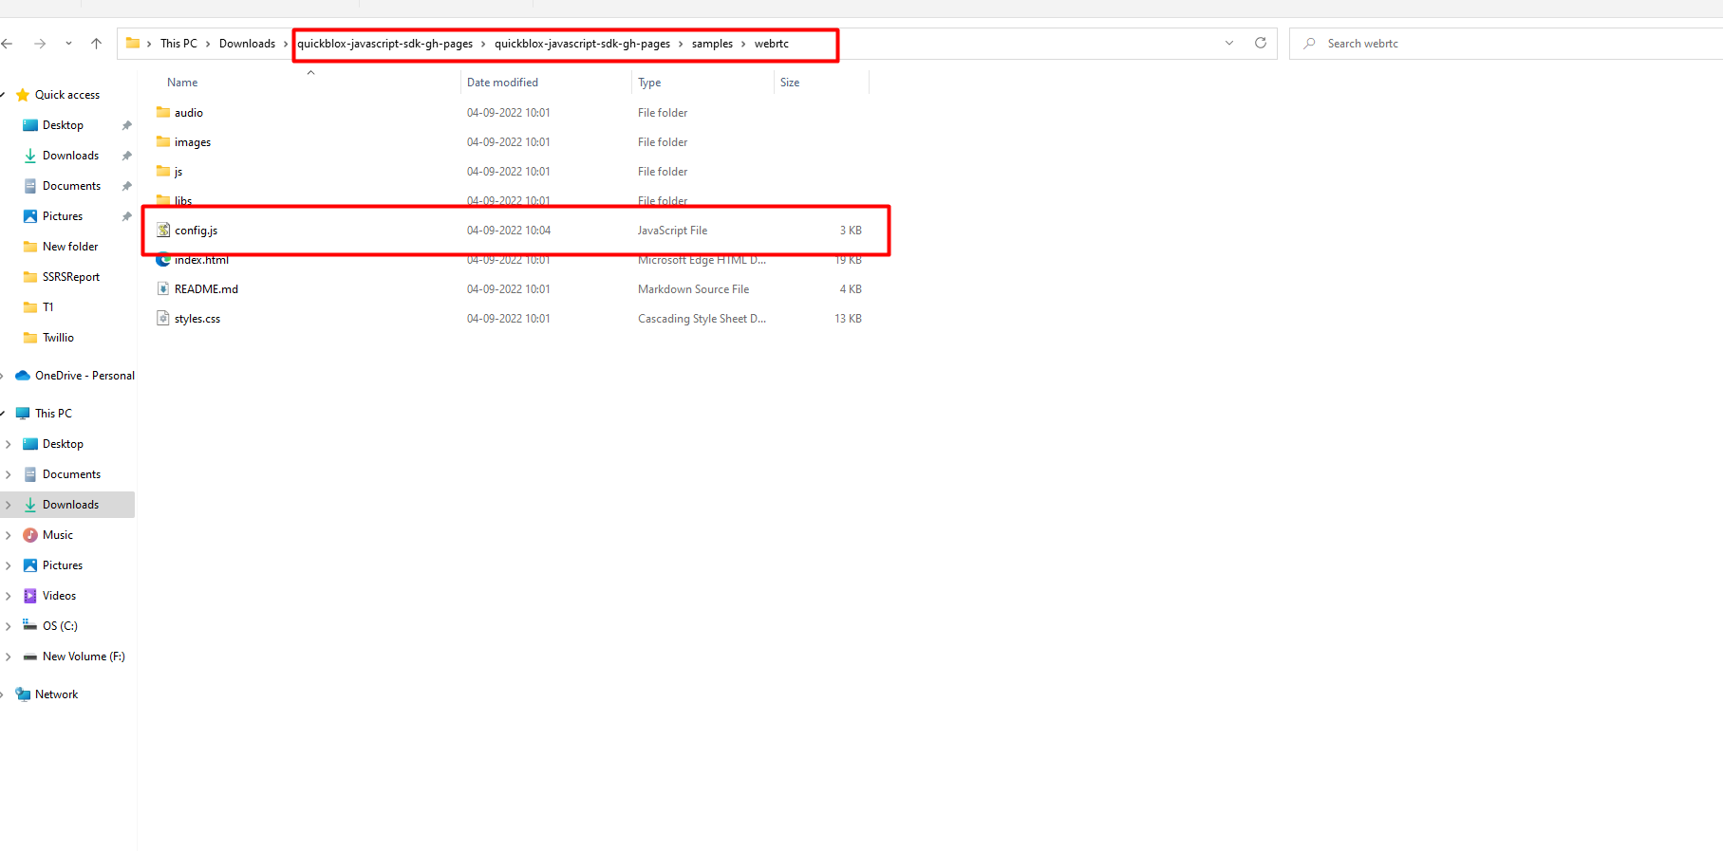This screenshot has width=1723, height=851.
Task: Click the 'samples' breadcrumb segment
Action: tap(712, 44)
